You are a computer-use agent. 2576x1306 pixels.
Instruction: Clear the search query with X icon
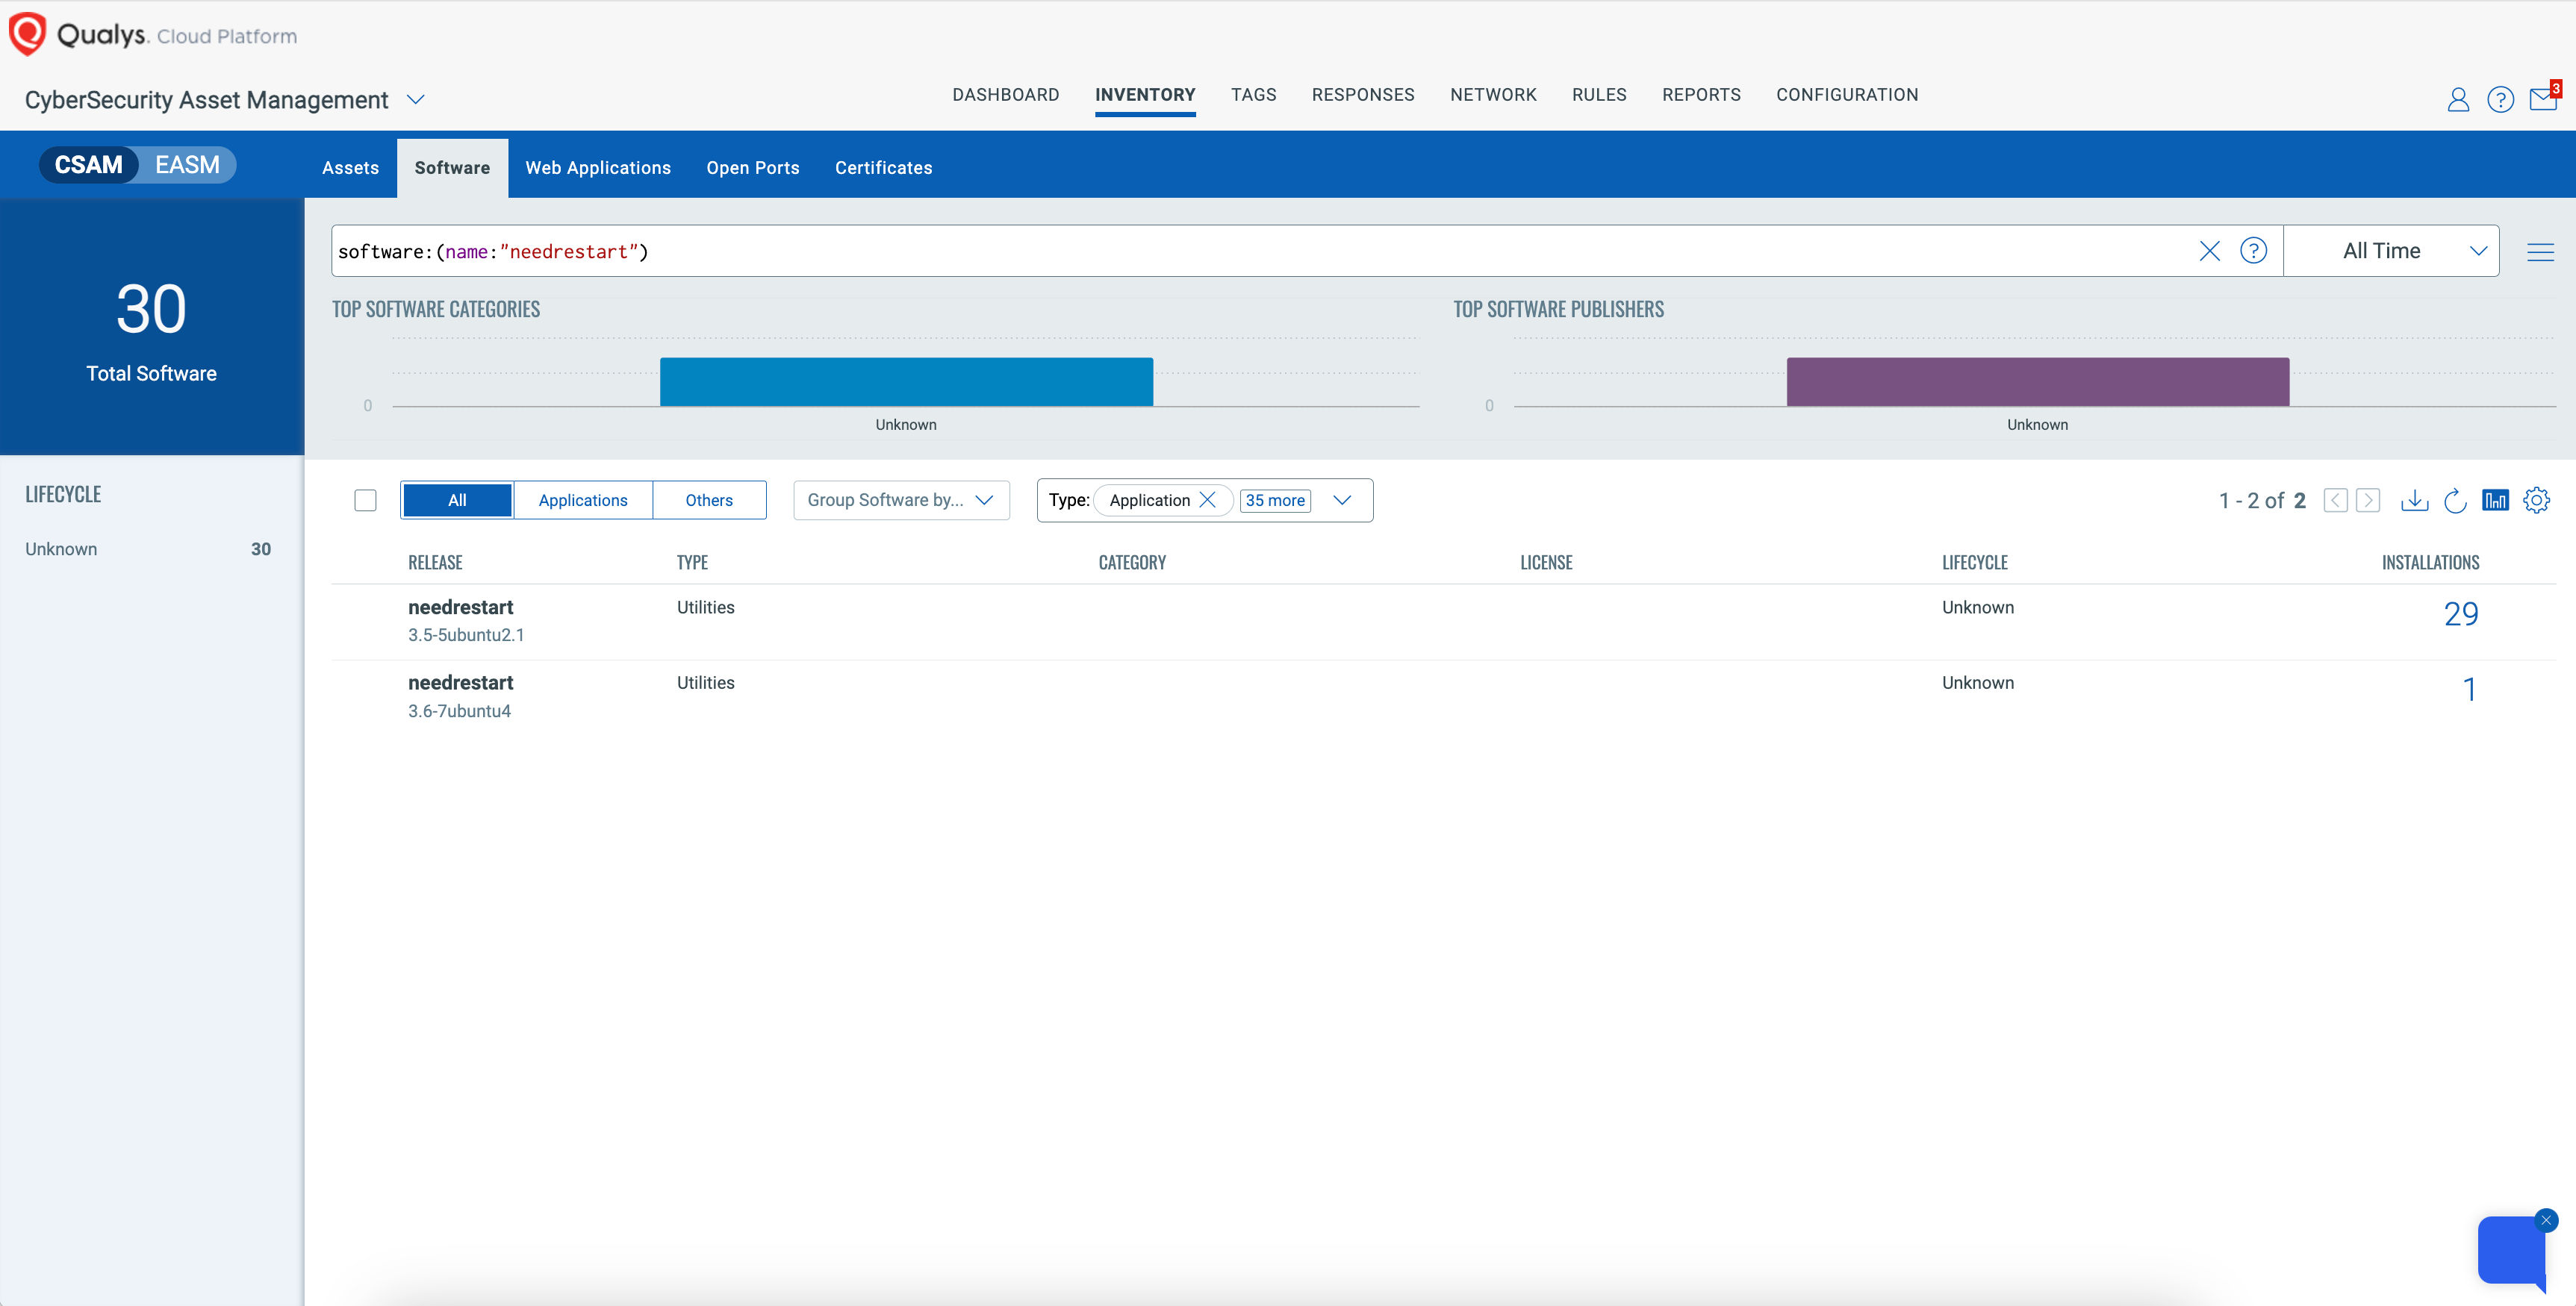pos(2209,251)
